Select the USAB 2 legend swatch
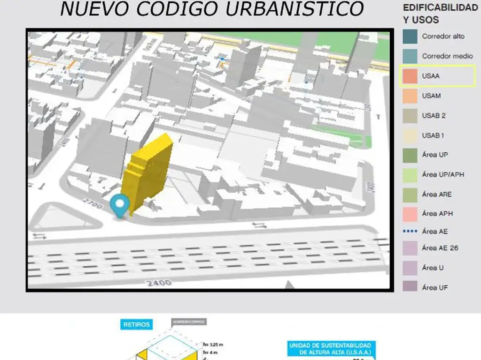The height and width of the screenshot is (360, 481). 410,116
